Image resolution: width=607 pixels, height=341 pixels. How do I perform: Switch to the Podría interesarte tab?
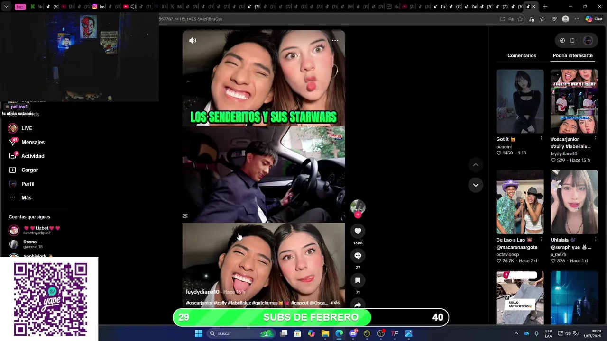tap(572, 55)
